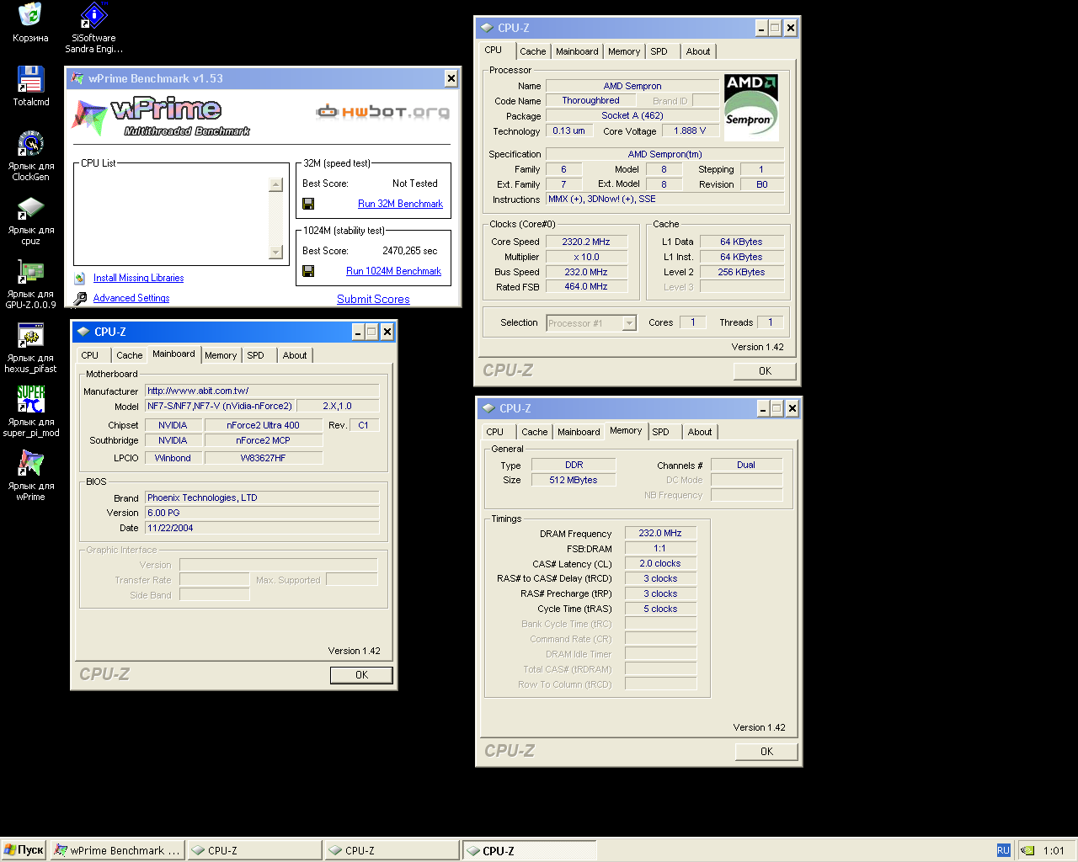The height and width of the screenshot is (862, 1078).
Task: Click the CPU List scrollbar down arrow
Action: point(275,252)
